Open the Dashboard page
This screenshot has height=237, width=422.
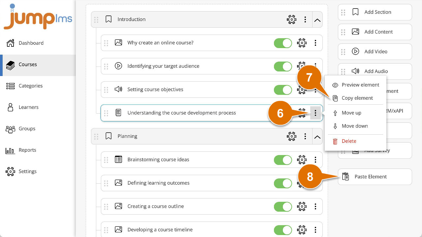point(38,43)
